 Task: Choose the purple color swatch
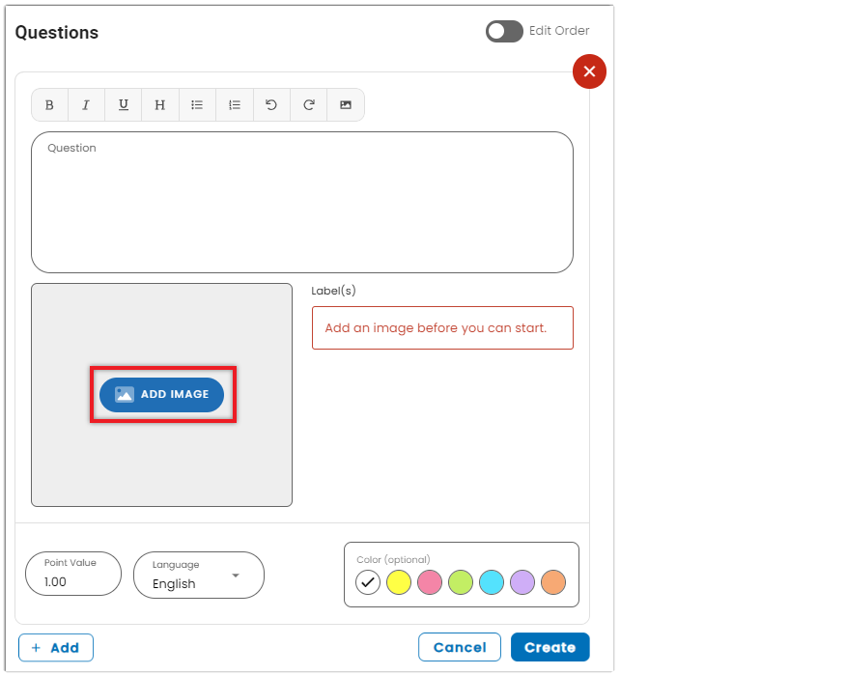pos(522,582)
